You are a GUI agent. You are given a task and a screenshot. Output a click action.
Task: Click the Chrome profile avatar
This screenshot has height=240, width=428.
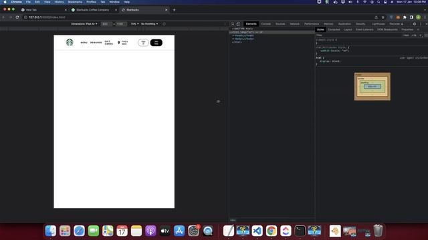(418, 17)
